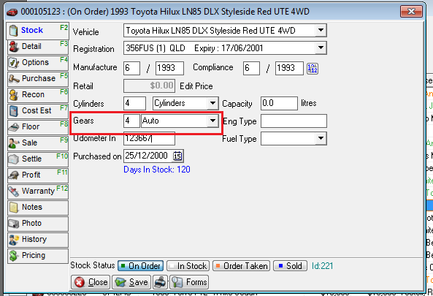Viewport: 433px width, 296px height.
Task: Expand the Vehicle dropdown
Action: (x=321, y=30)
